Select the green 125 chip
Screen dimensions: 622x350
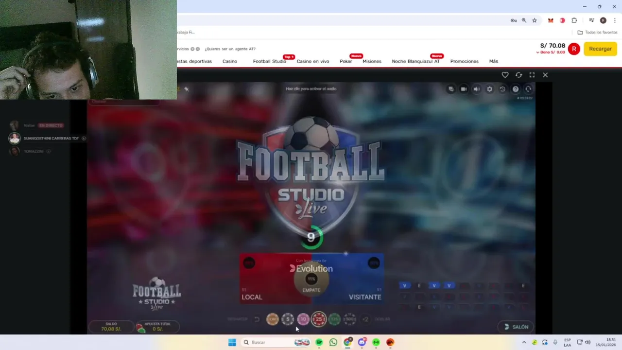334,319
